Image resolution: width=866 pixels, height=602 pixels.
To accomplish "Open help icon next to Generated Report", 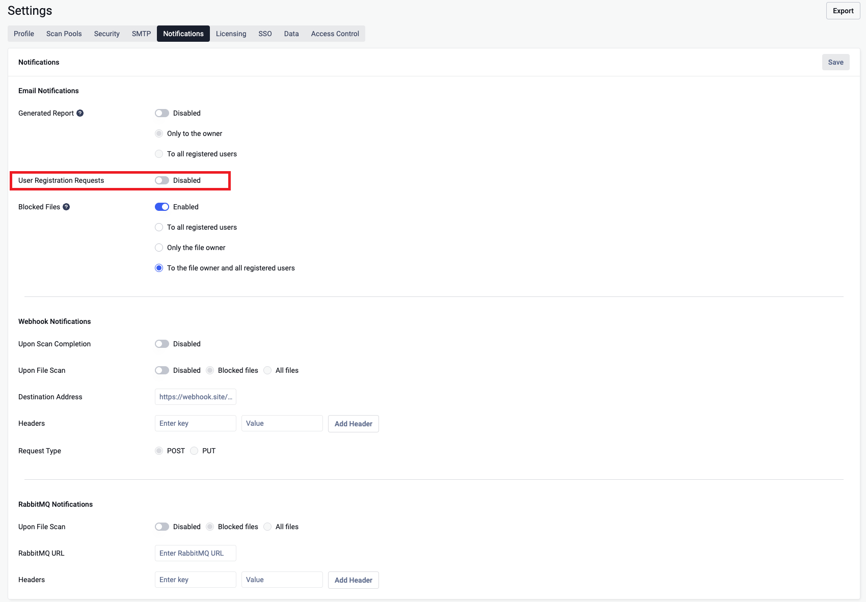I will pyautogui.click(x=80, y=113).
